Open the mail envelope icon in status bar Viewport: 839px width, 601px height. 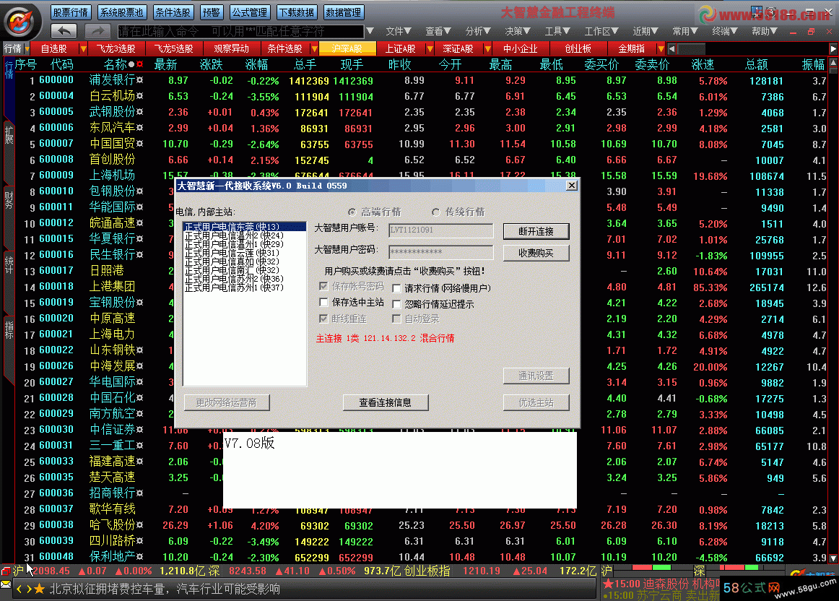point(5,584)
